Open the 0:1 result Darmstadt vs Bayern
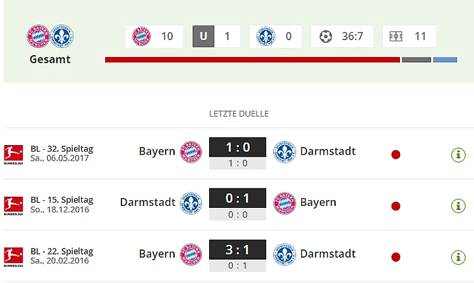Viewport: 474px width, 283px height. (x=238, y=198)
